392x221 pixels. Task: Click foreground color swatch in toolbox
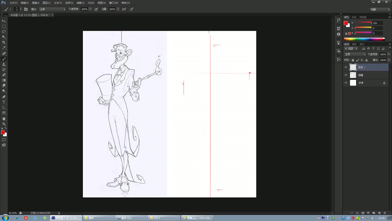click(x=3, y=132)
